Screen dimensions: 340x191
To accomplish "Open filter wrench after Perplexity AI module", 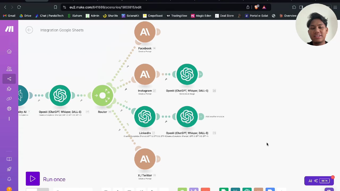I will [x=39, y=100].
